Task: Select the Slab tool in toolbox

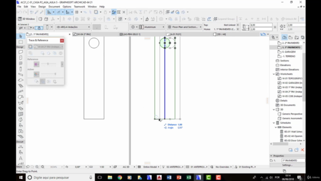Action: (21, 80)
